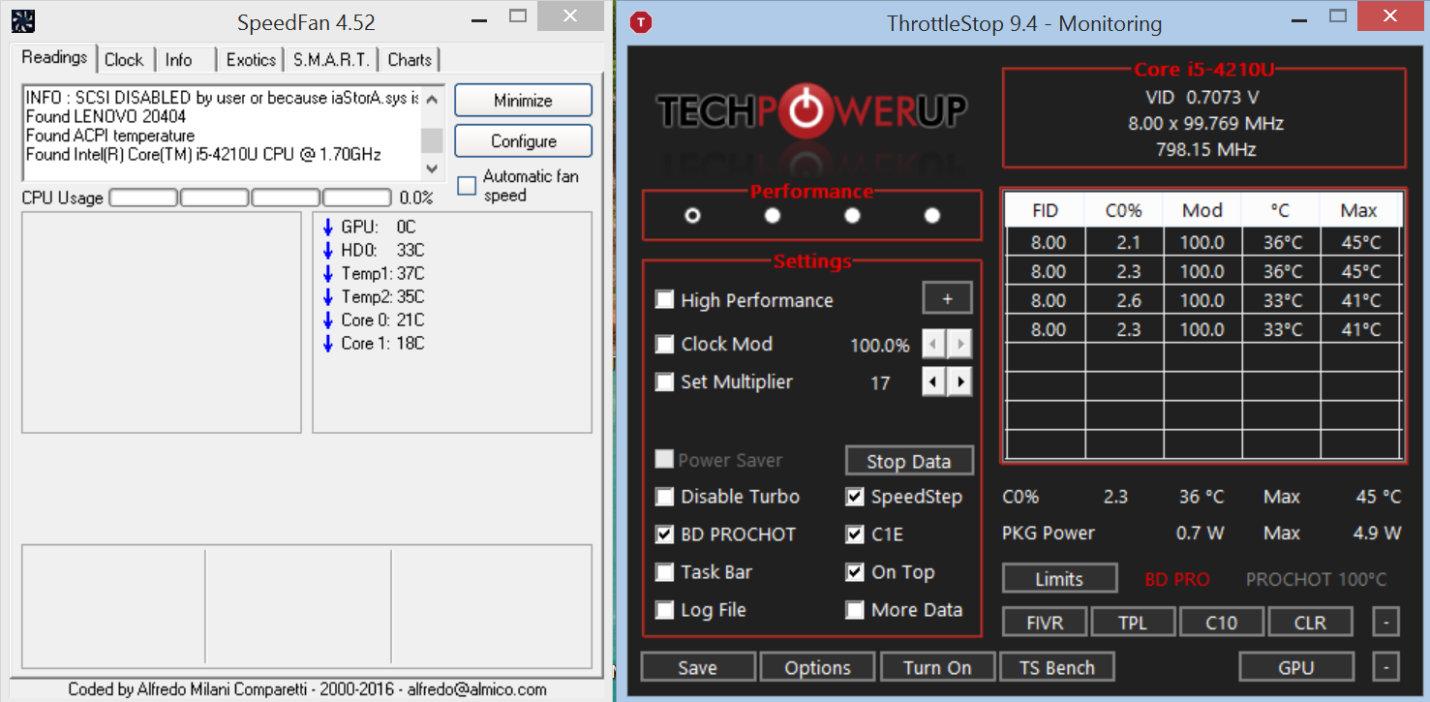
Task: Open SpeedFan Configure dialog
Action: [523, 141]
